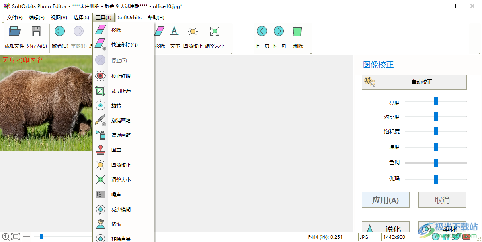Click the actual-size zoom icon in status bar
This screenshot has height=242, width=482.
point(6,236)
